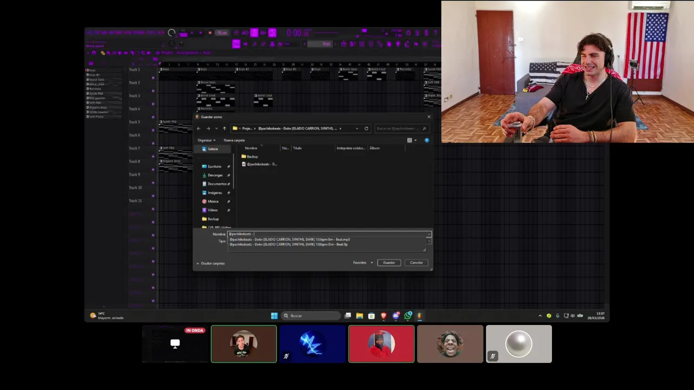Open the Favorites dropdown
This screenshot has height=390, width=694.
pos(363,263)
